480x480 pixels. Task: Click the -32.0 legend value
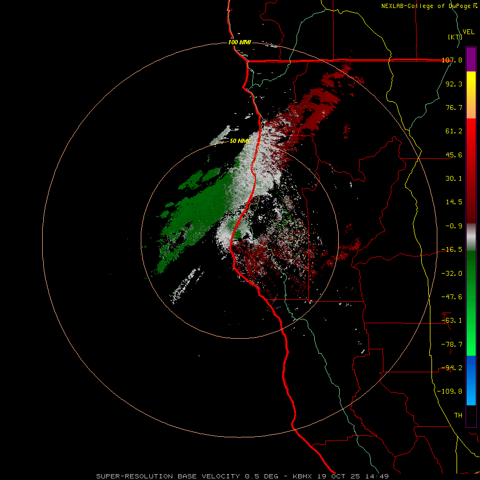pos(452,274)
